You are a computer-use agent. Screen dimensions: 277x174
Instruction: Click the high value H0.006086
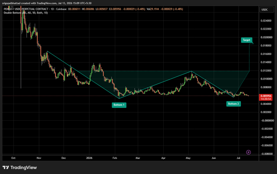click(x=88, y=9)
